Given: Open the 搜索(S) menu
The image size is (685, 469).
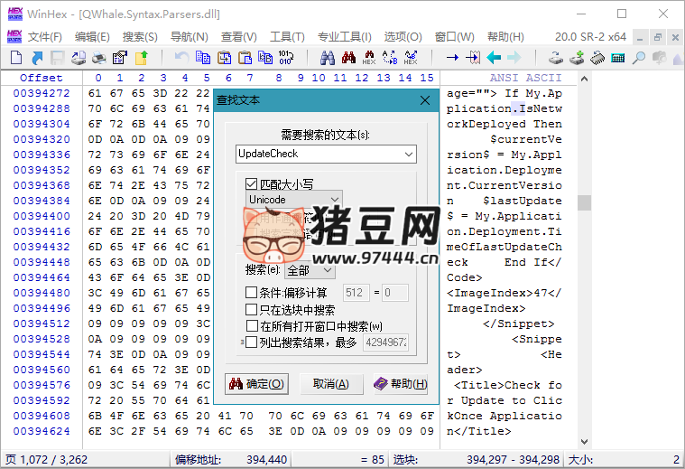Looking at the screenshot, I should pyautogui.click(x=140, y=37).
